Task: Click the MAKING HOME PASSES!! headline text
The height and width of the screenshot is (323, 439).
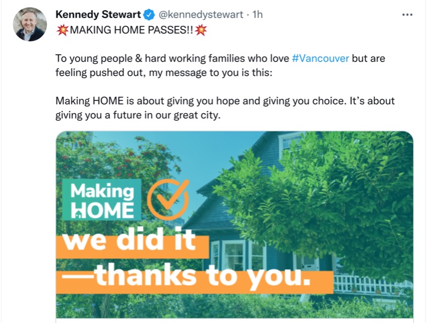Action: click(x=132, y=30)
